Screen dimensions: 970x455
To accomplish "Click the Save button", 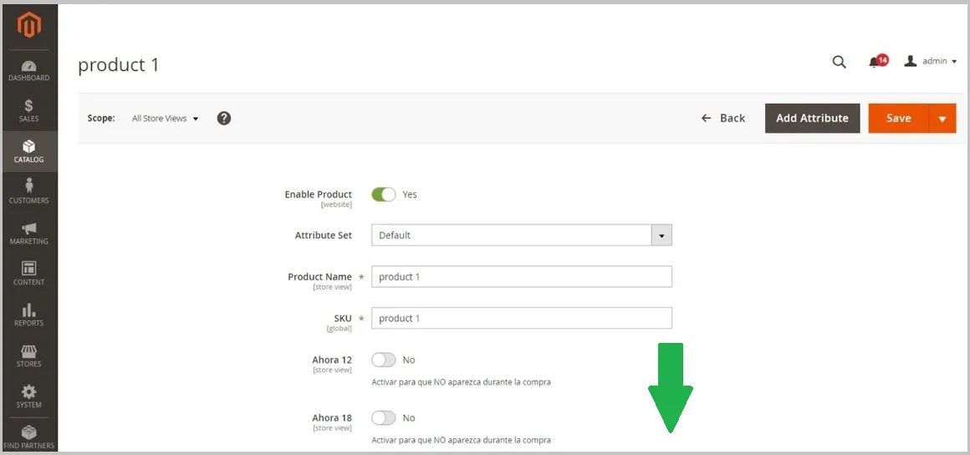I will tap(898, 118).
